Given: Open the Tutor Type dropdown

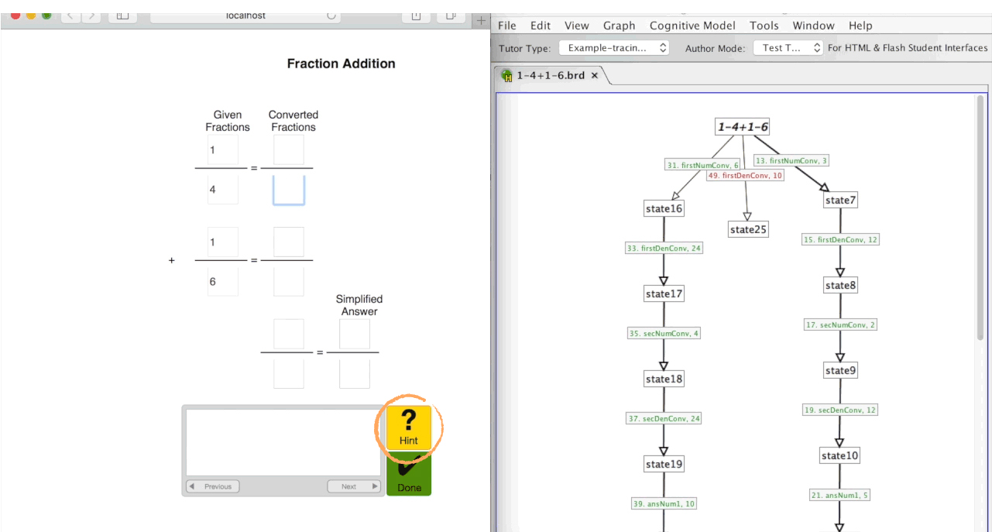Looking at the screenshot, I should tap(614, 48).
